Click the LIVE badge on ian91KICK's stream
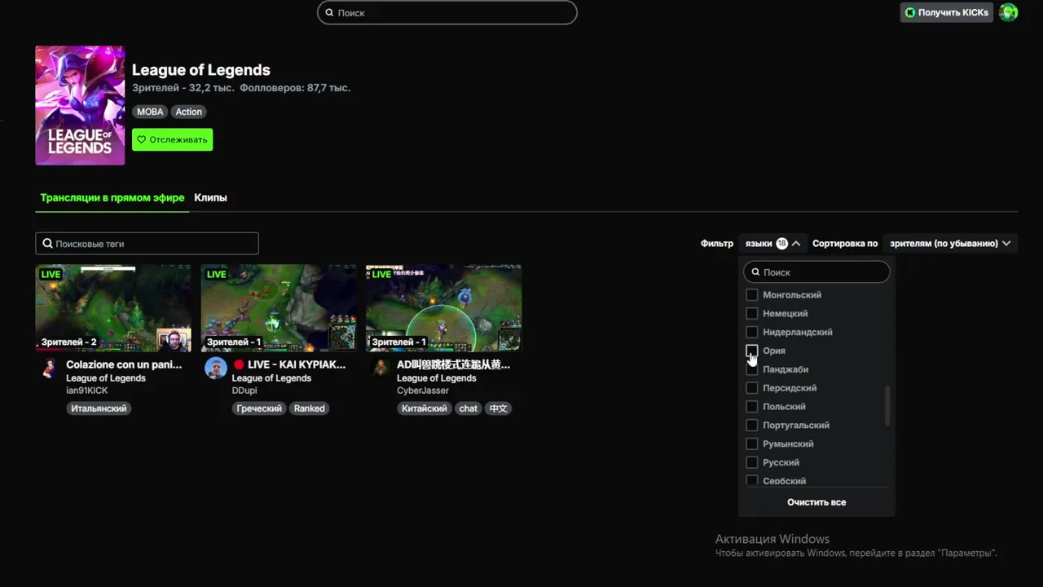The height and width of the screenshot is (587, 1043). pos(51,275)
